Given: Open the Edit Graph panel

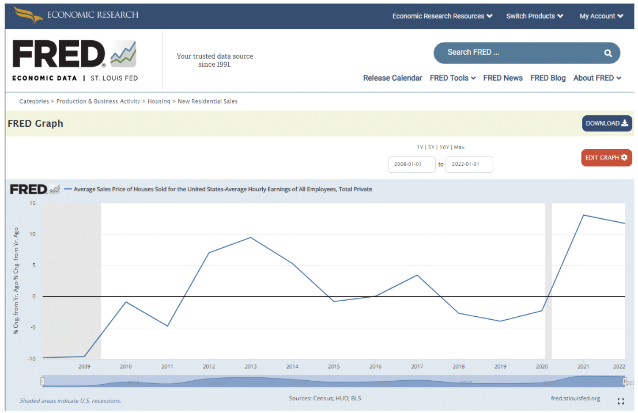Looking at the screenshot, I should tap(606, 158).
